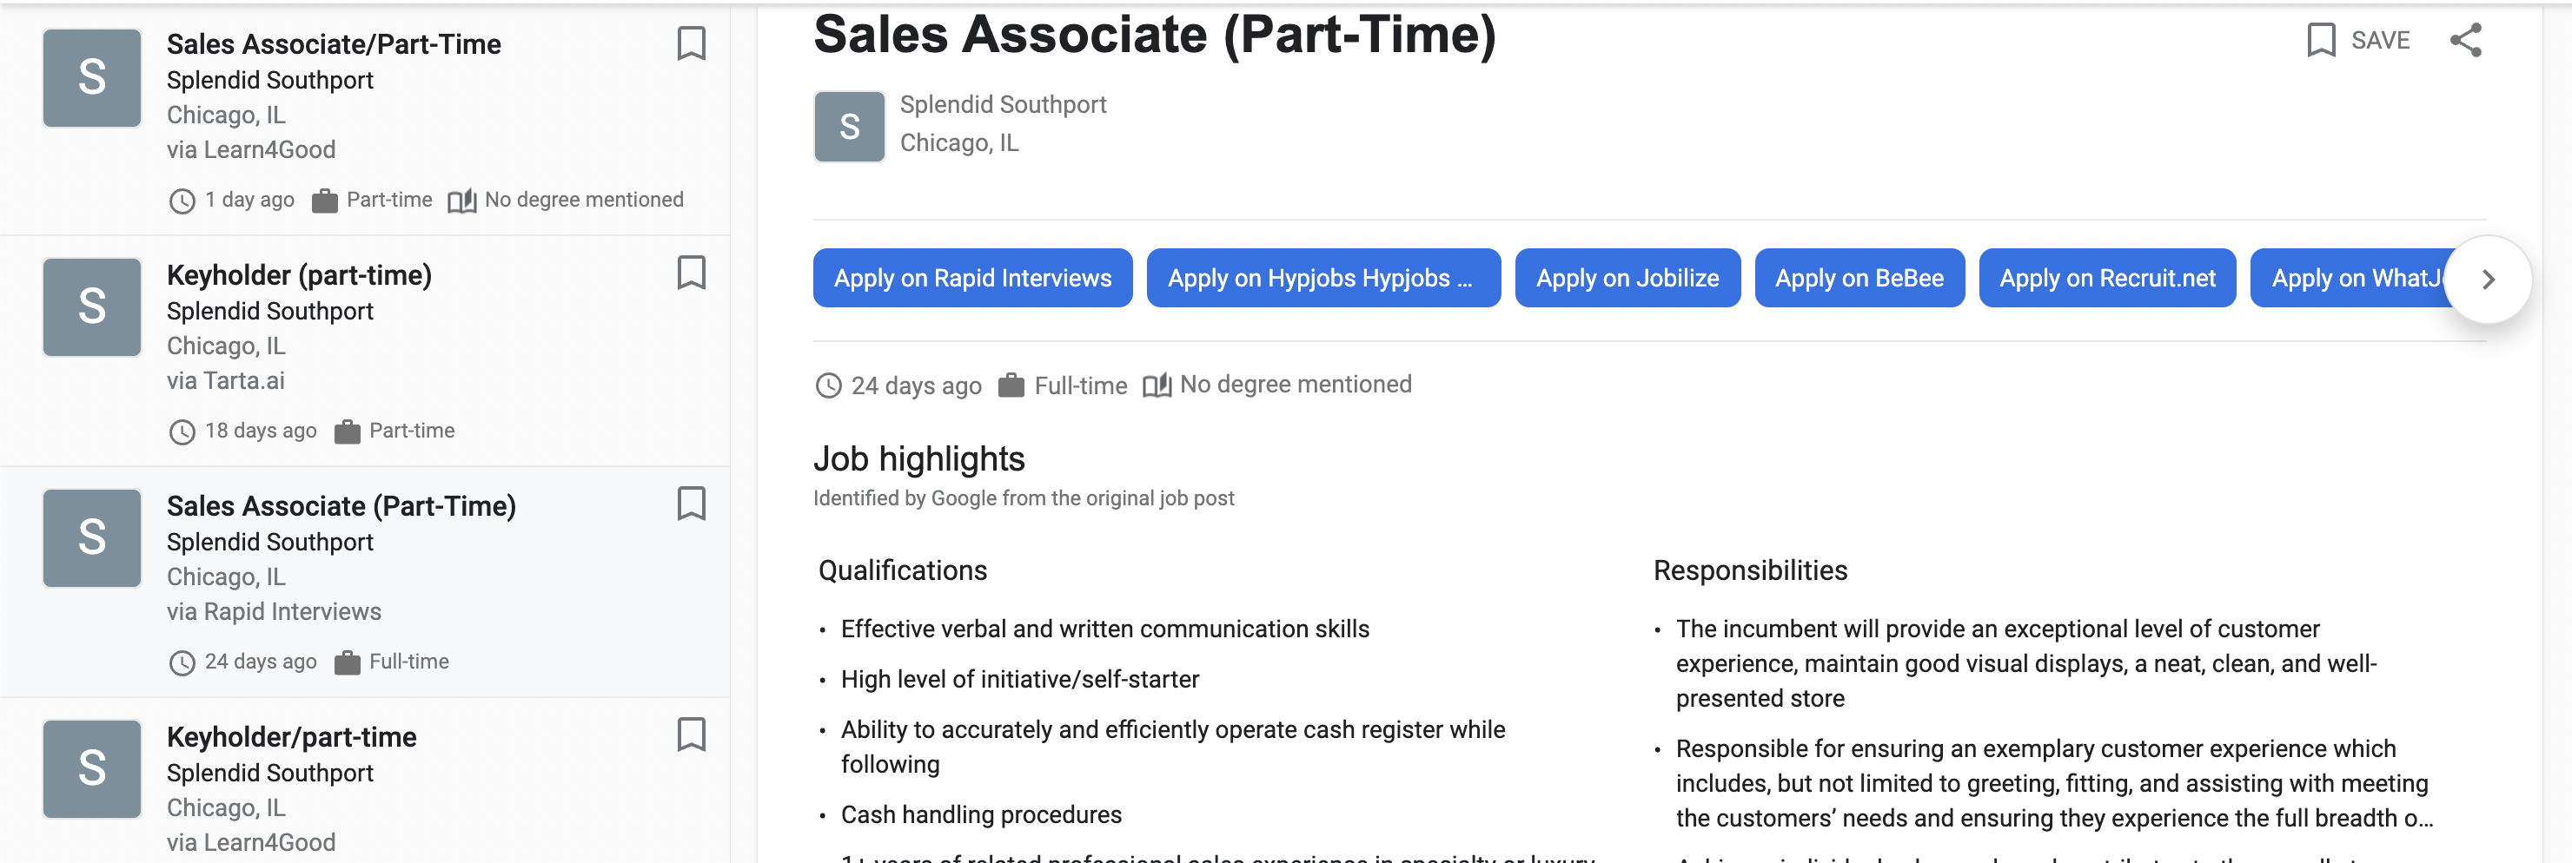
Task: Bookmark the Keyholder (part-time) listing
Action: (x=691, y=273)
